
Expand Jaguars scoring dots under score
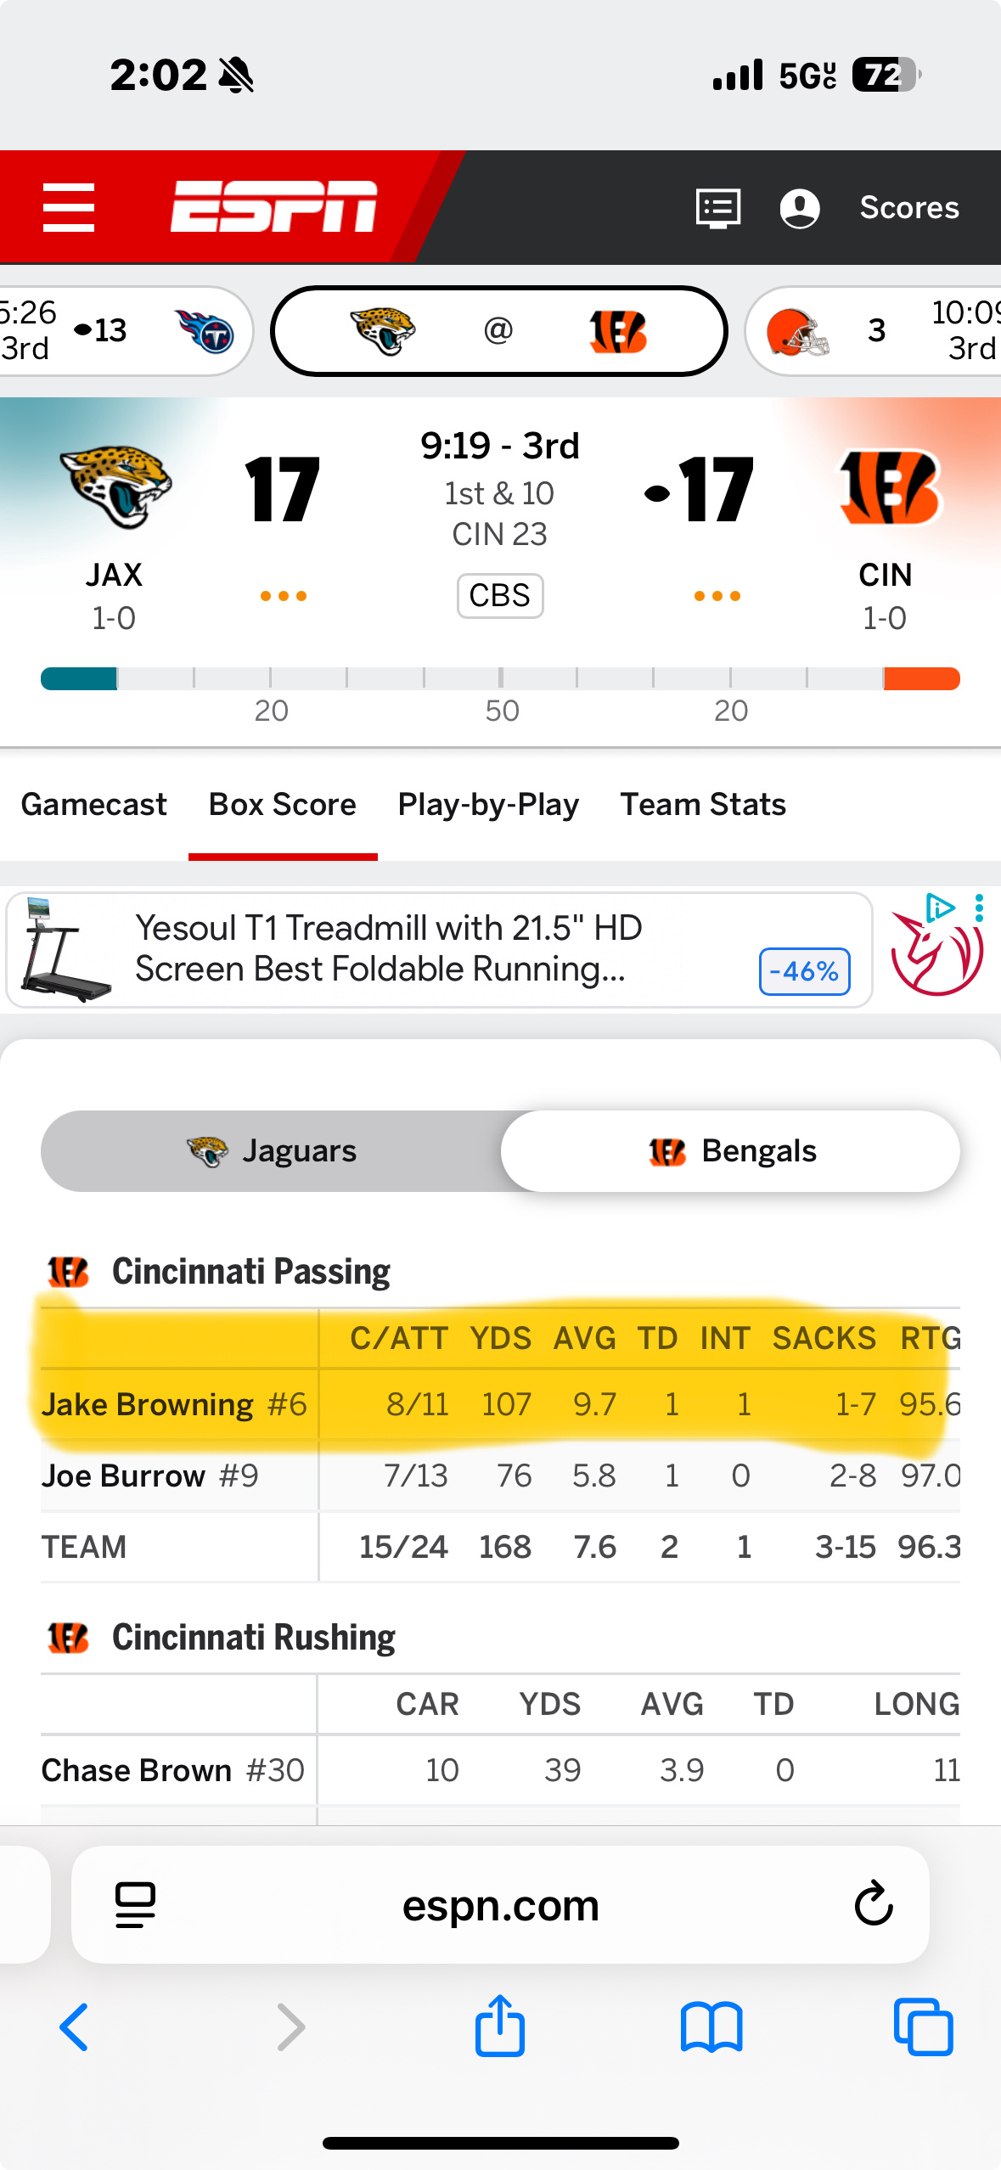point(283,596)
